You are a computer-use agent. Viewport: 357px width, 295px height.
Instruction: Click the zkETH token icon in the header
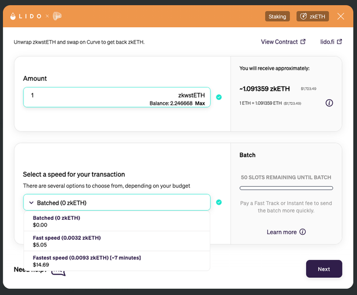click(303, 16)
